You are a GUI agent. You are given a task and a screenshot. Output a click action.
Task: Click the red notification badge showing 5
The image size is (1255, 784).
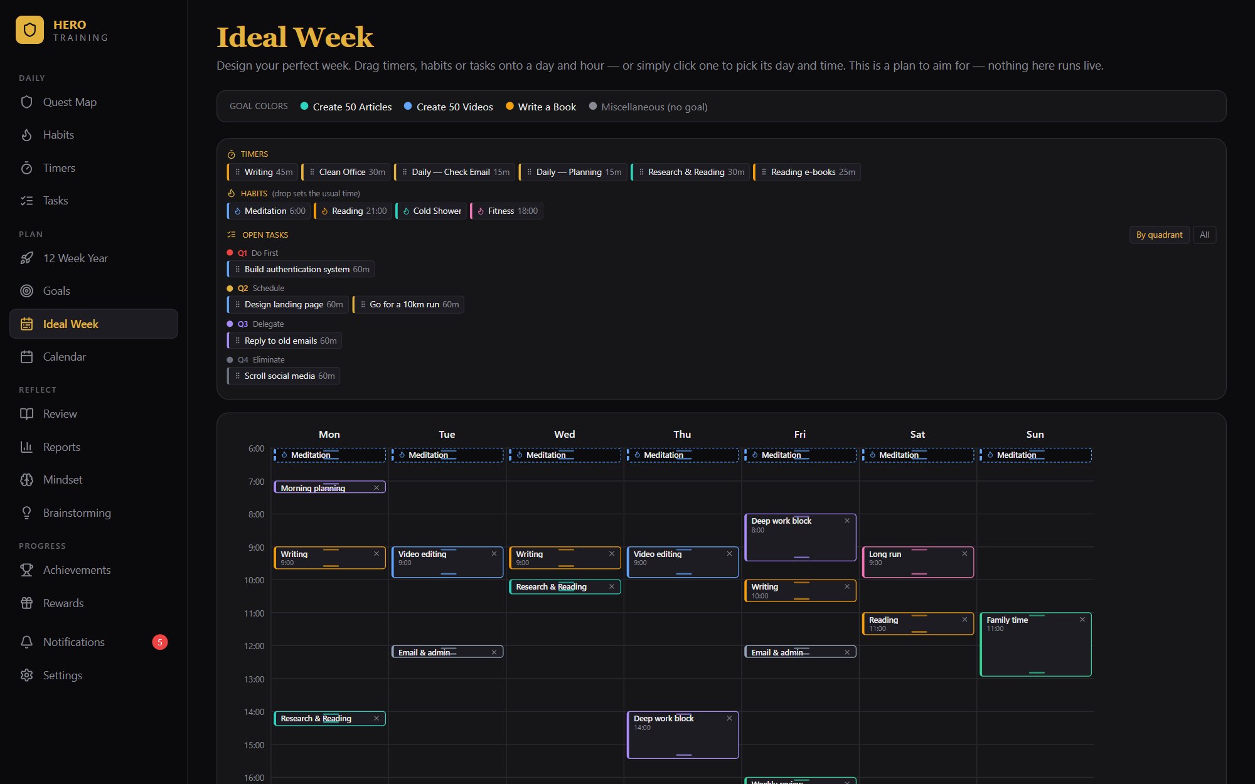click(x=160, y=642)
